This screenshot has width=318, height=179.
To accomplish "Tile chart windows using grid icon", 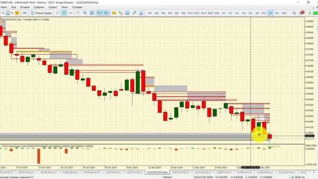I will point(92,13).
